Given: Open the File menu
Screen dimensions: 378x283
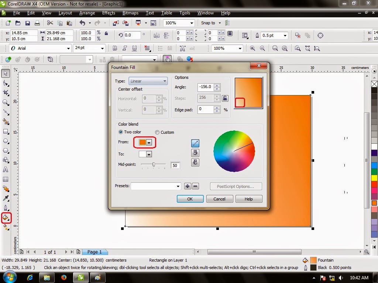Looking at the screenshot, I should pos(16,13).
